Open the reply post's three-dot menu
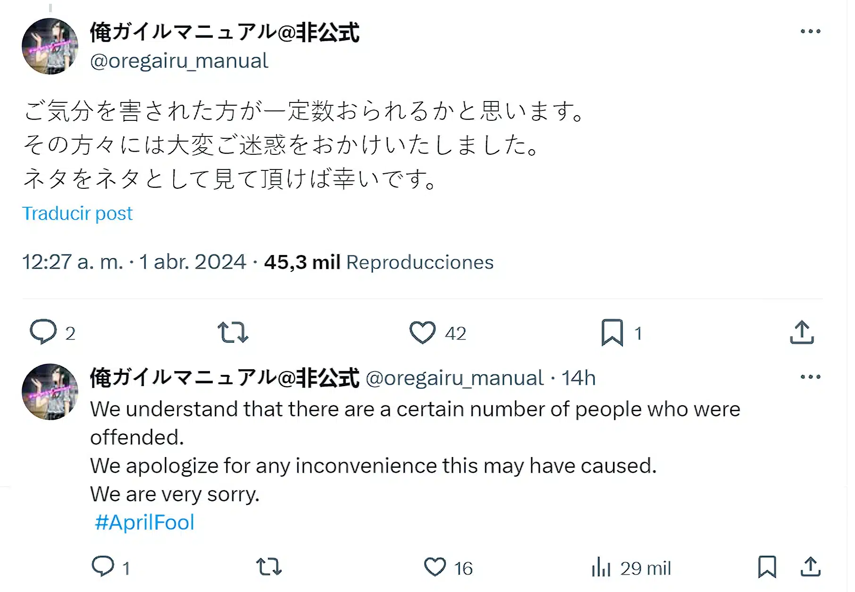Screen dimensions: 855x592 tap(810, 377)
